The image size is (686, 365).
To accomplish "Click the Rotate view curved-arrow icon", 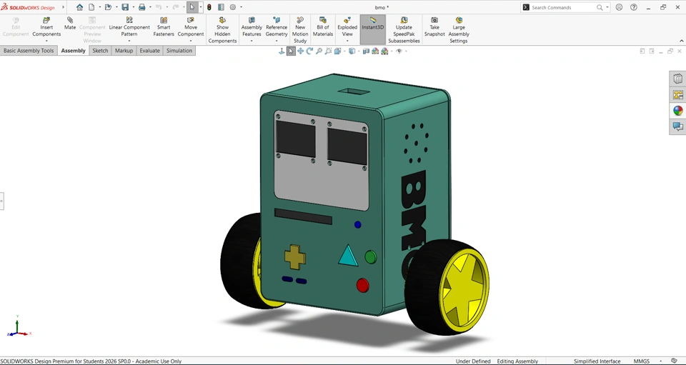I will click(309, 51).
